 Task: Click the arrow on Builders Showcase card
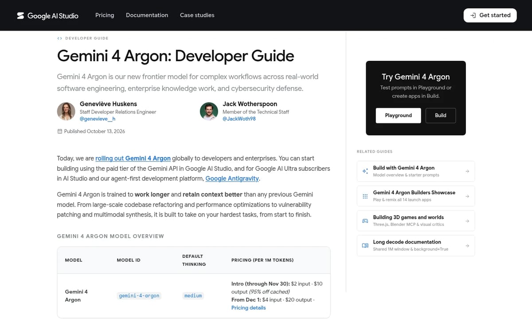click(467, 196)
